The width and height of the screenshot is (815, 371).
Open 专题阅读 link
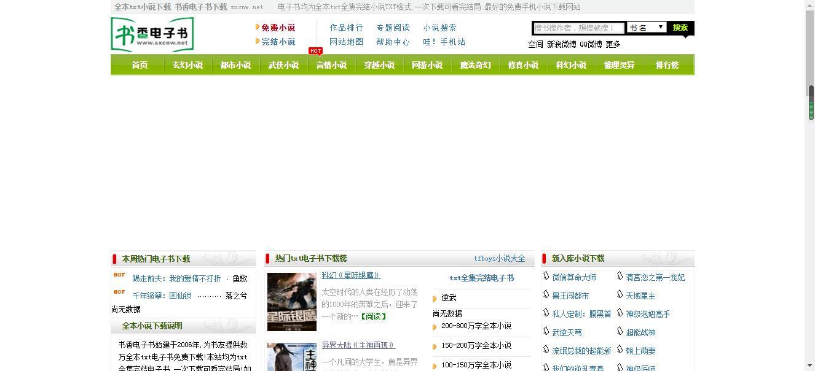393,28
